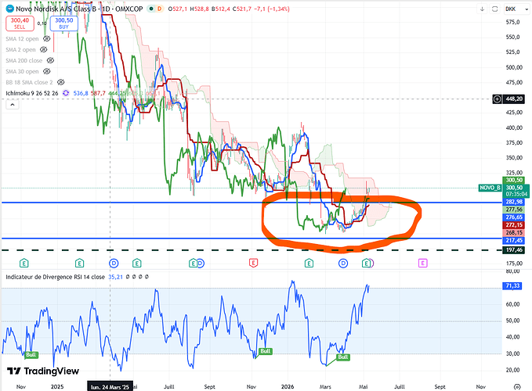Image resolution: width=532 pixels, height=391 pixels.
Task: Select the SMA 2 open legend text
Action: coord(20,50)
